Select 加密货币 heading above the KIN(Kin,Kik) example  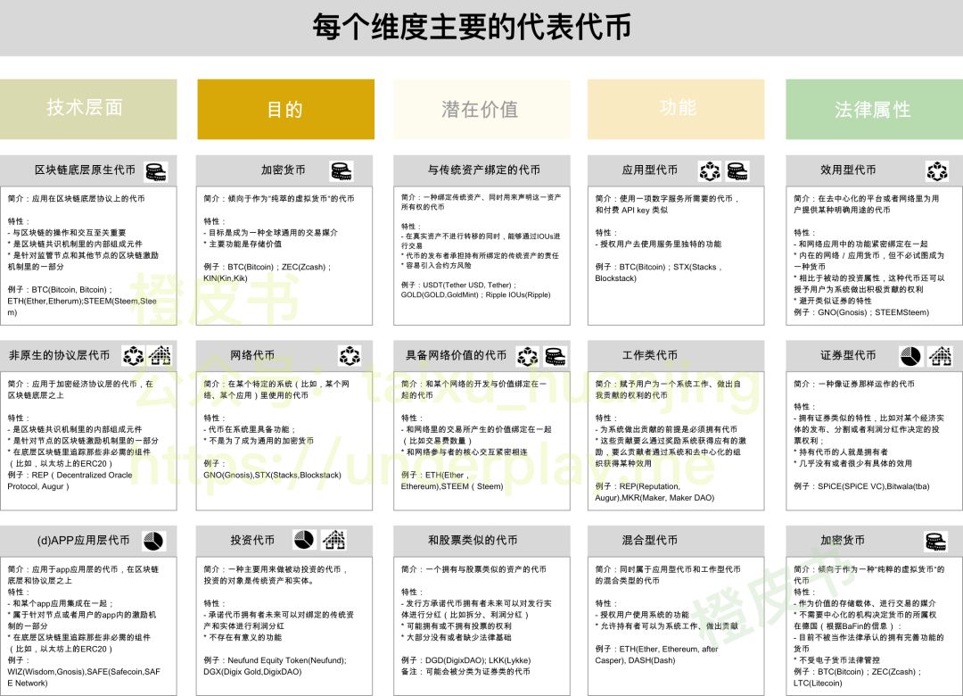click(284, 170)
